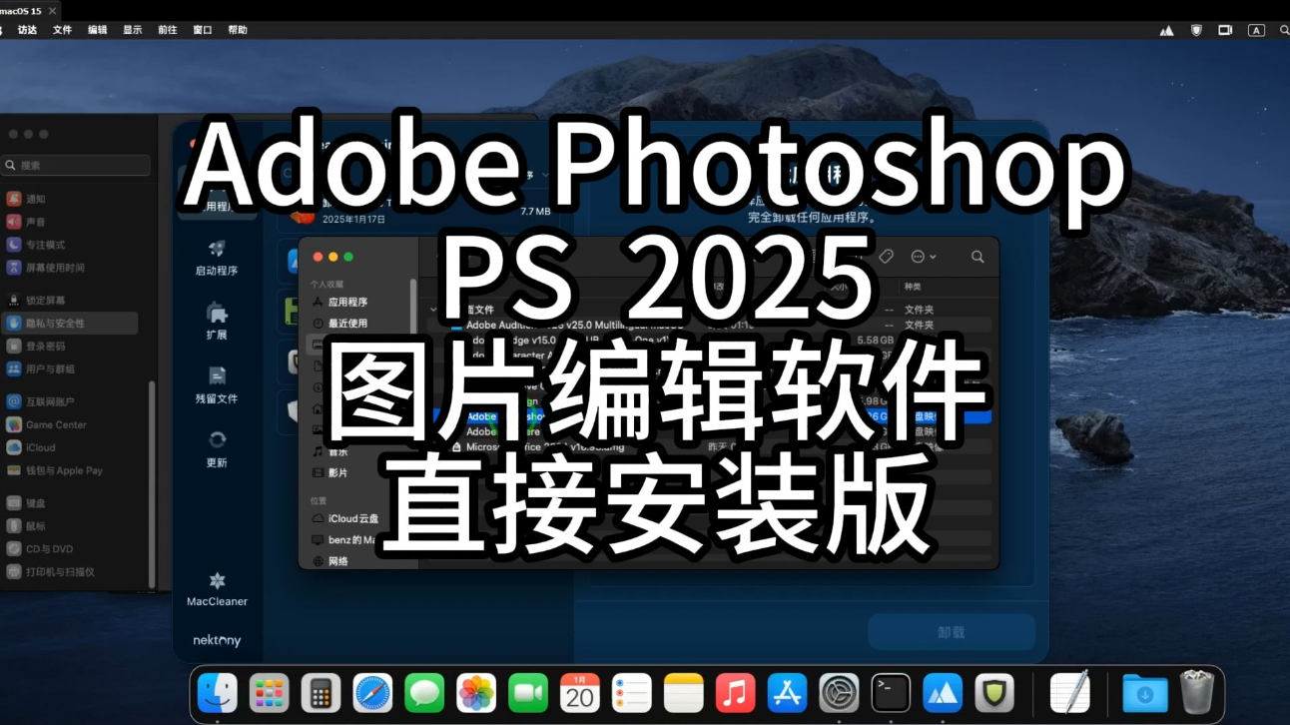Viewport: 1290px width, 725px height.
Task: Switch to 残留文件 in MacCleaner sidebar
Action: [x=217, y=385]
